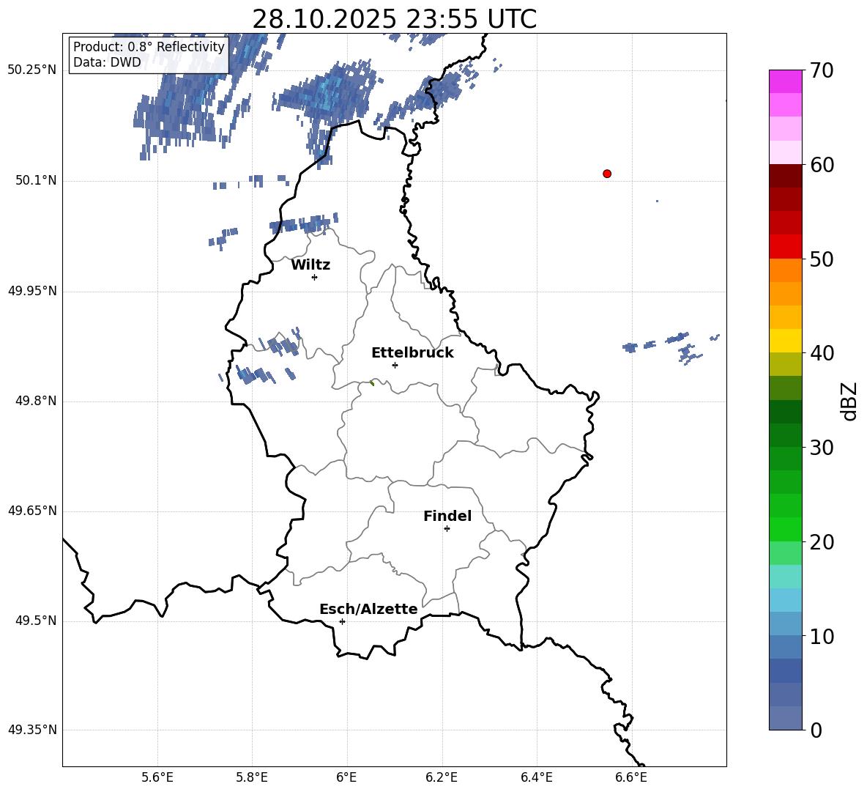Image resolution: width=867 pixels, height=792 pixels.
Task: Click the colorbar tick label 70
Action: [822, 71]
